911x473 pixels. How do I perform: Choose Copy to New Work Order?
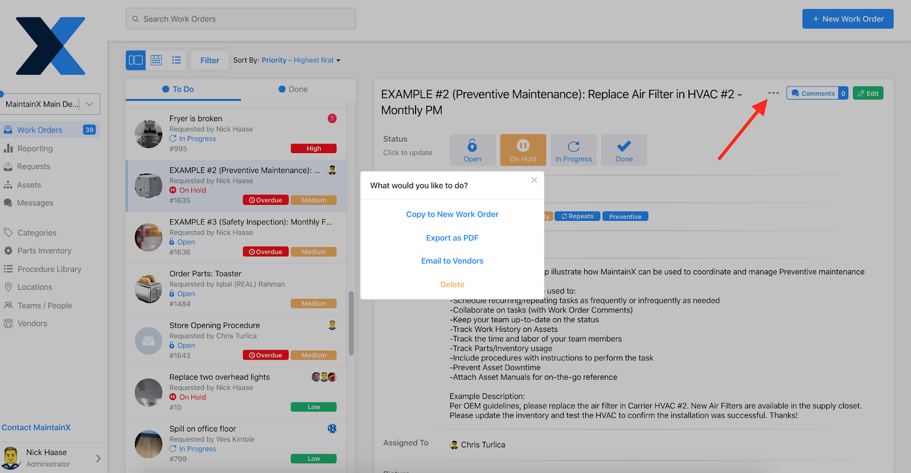point(452,215)
